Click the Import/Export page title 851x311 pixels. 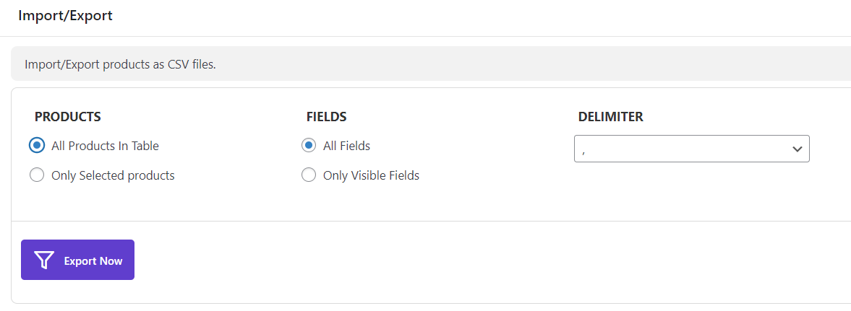click(65, 15)
